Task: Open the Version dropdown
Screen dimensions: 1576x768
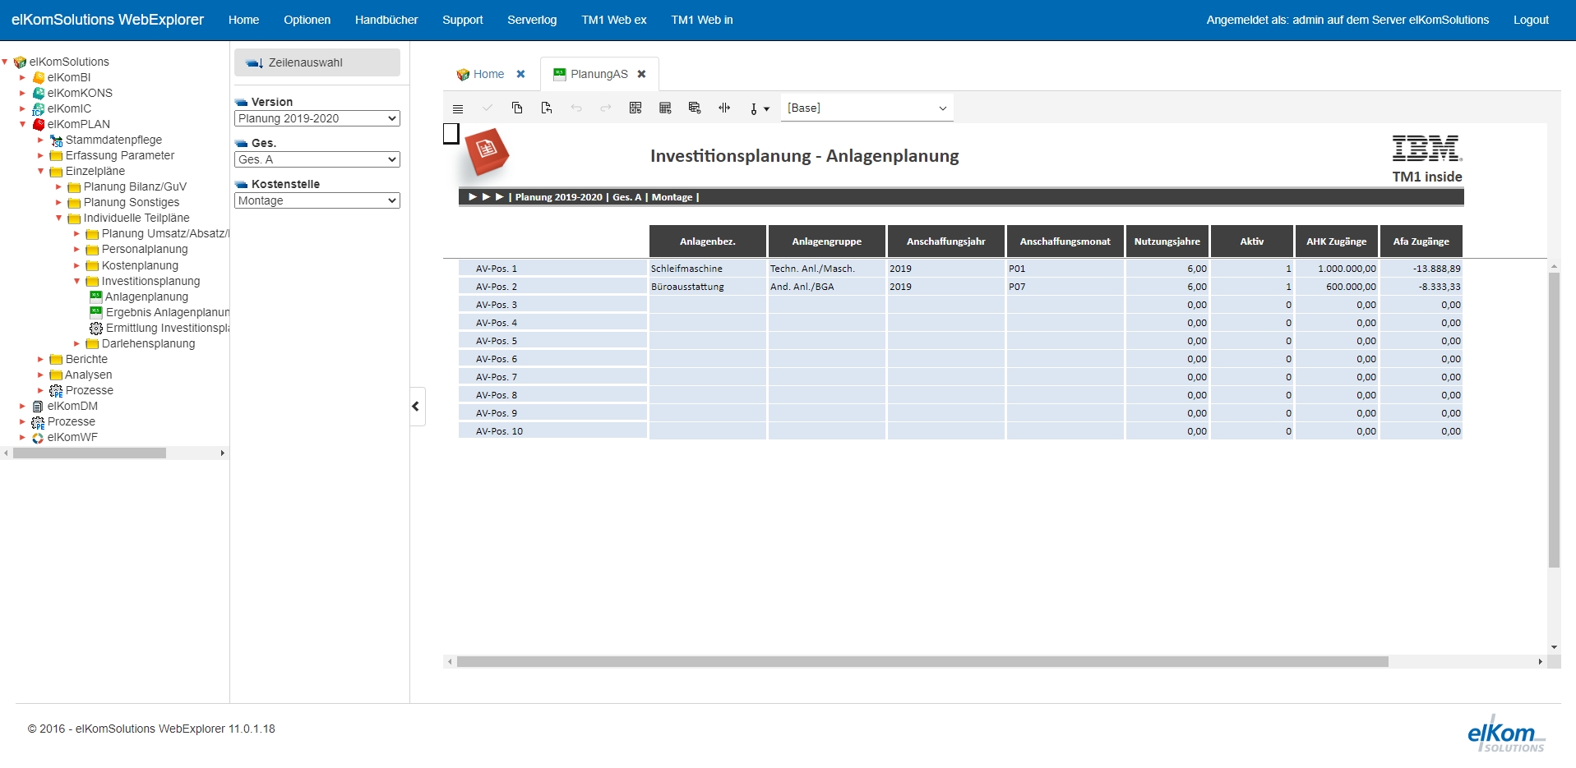Action: (317, 118)
